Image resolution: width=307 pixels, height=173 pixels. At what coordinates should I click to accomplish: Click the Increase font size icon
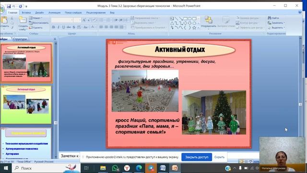[84, 20]
